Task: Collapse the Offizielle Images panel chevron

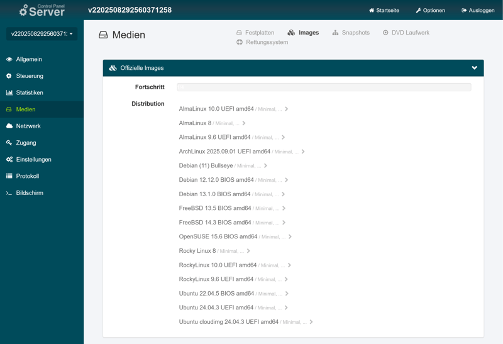Action: click(x=474, y=68)
